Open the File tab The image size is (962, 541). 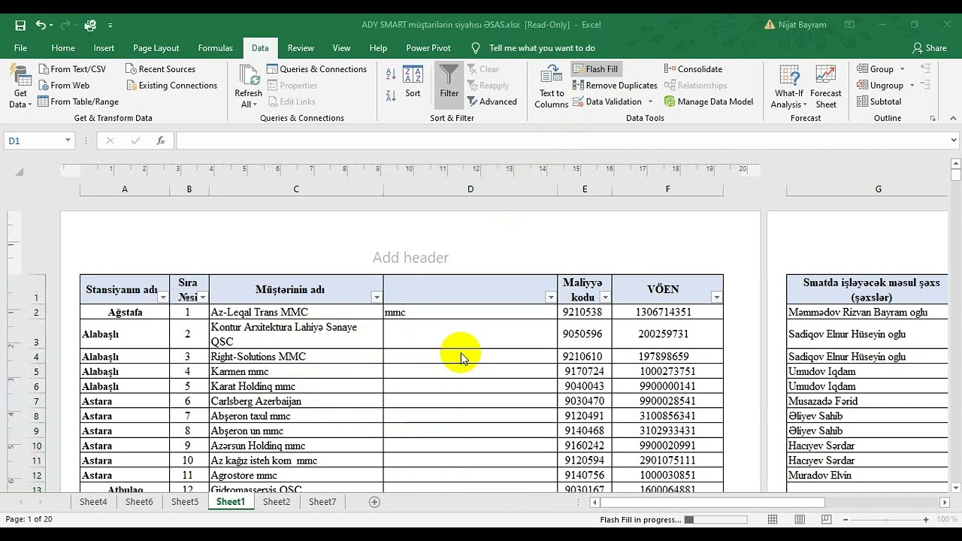20,48
